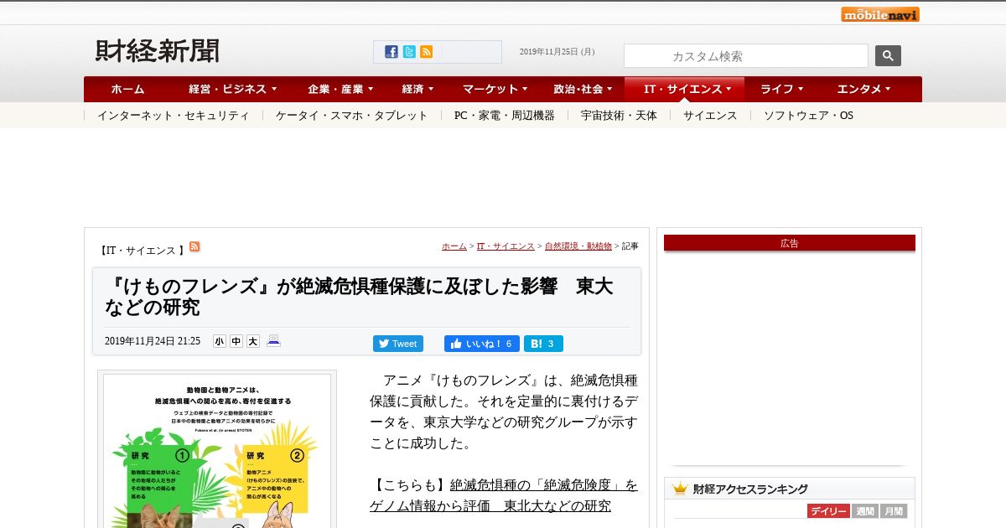Open related article 絶滅危惧種の「絶滅危険度」 link
Viewport: 1006px width, 528px height.
coord(504,495)
